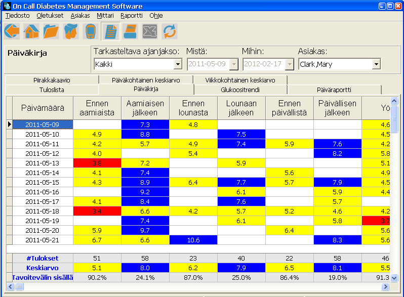Click the orange back arrow toolbar icon
The image size is (404, 297).
click(x=12, y=31)
